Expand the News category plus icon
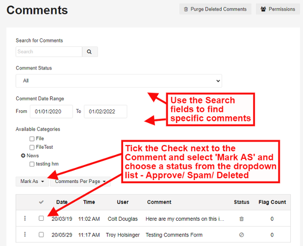The image size is (303, 246). point(23,156)
